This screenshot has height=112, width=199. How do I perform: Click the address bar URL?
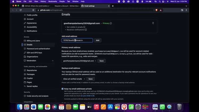[x=51, y=10]
